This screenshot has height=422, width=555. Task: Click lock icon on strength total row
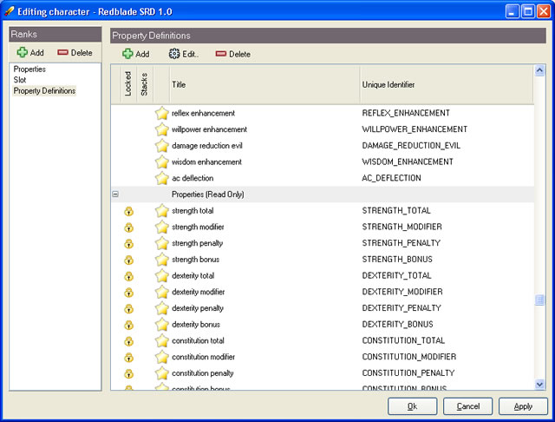point(129,212)
